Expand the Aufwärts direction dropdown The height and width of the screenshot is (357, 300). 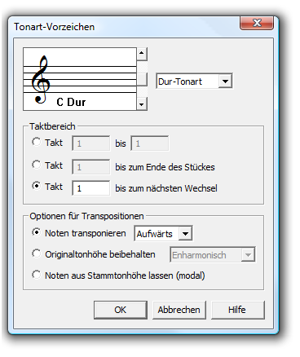pyautogui.click(x=185, y=233)
